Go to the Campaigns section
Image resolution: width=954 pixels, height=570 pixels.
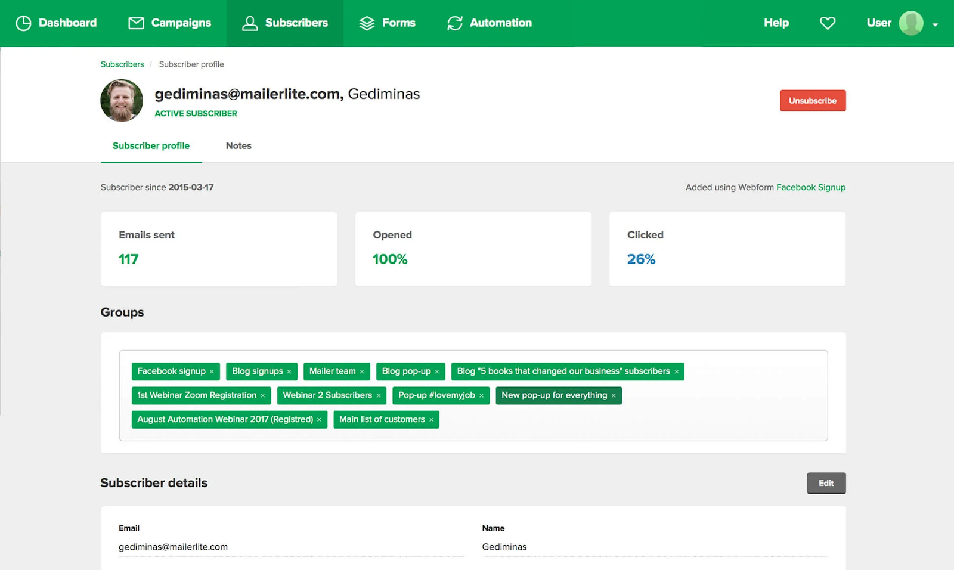click(x=170, y=23)
